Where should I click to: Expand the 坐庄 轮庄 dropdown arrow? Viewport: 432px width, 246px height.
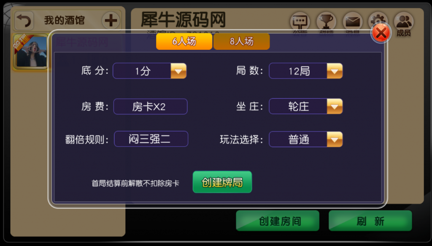pyautogui.click(x=335, y=106)
